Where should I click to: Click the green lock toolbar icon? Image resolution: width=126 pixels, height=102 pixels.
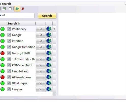pos(17,8)
